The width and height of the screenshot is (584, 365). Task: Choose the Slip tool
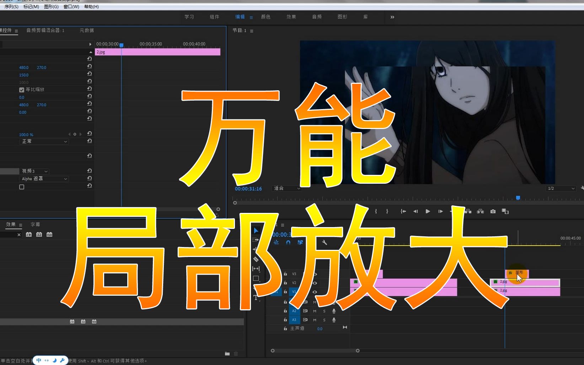click(x=256, y=269)
